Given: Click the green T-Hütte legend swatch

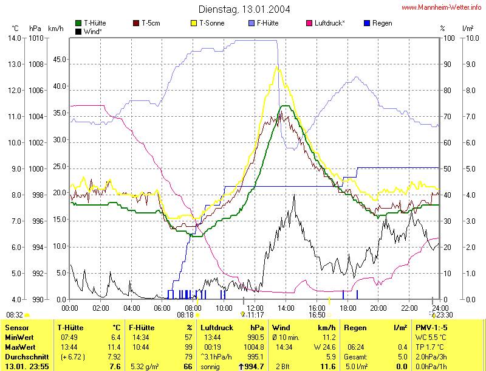Looking at the screenshot, I should click(x=78, y=23).
